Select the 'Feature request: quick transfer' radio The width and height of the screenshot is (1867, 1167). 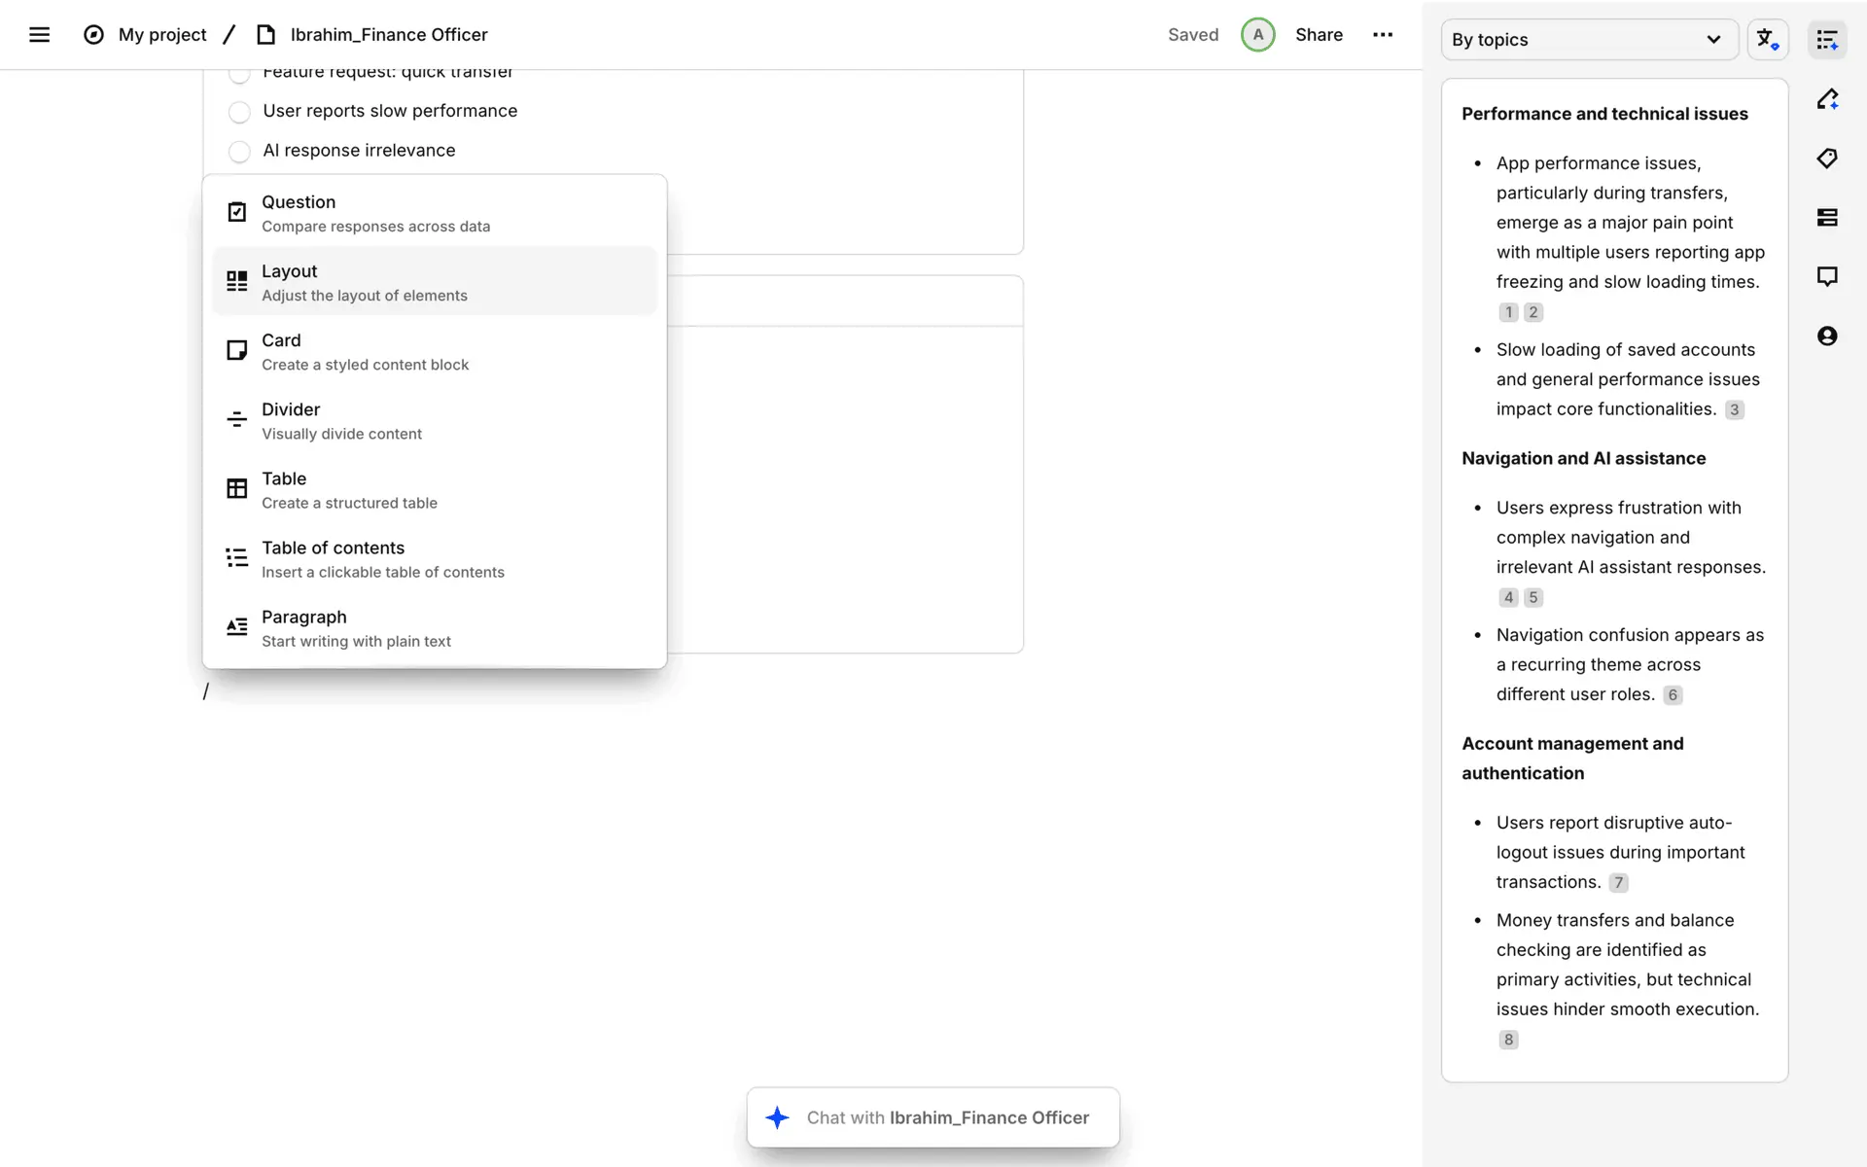click(x=239, y=74)
